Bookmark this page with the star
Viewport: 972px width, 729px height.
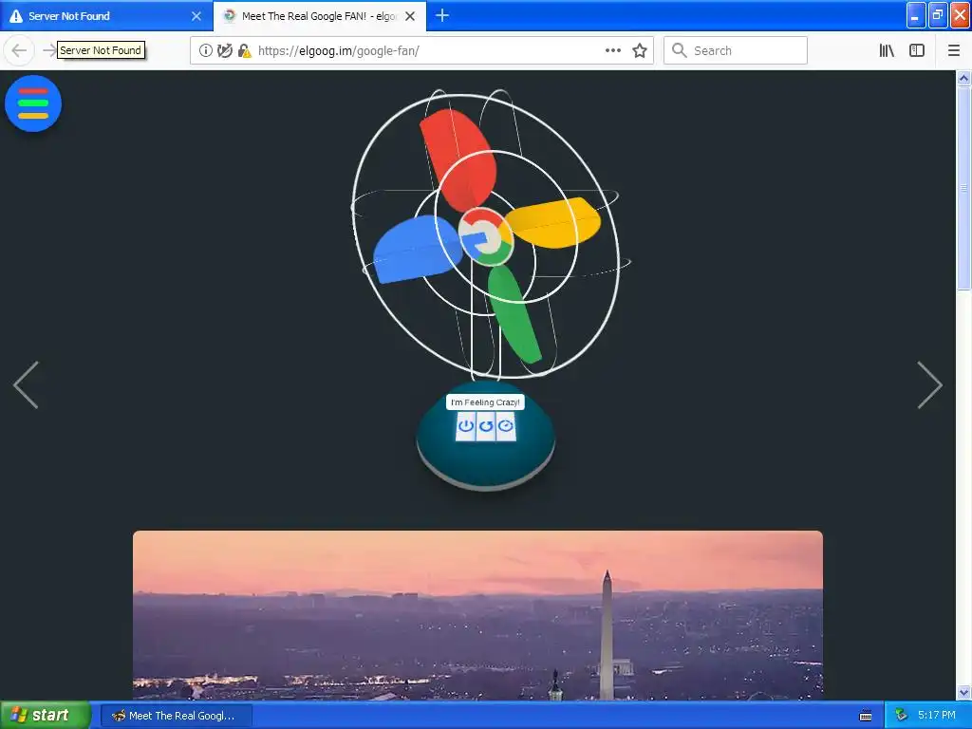coord(640,51)
